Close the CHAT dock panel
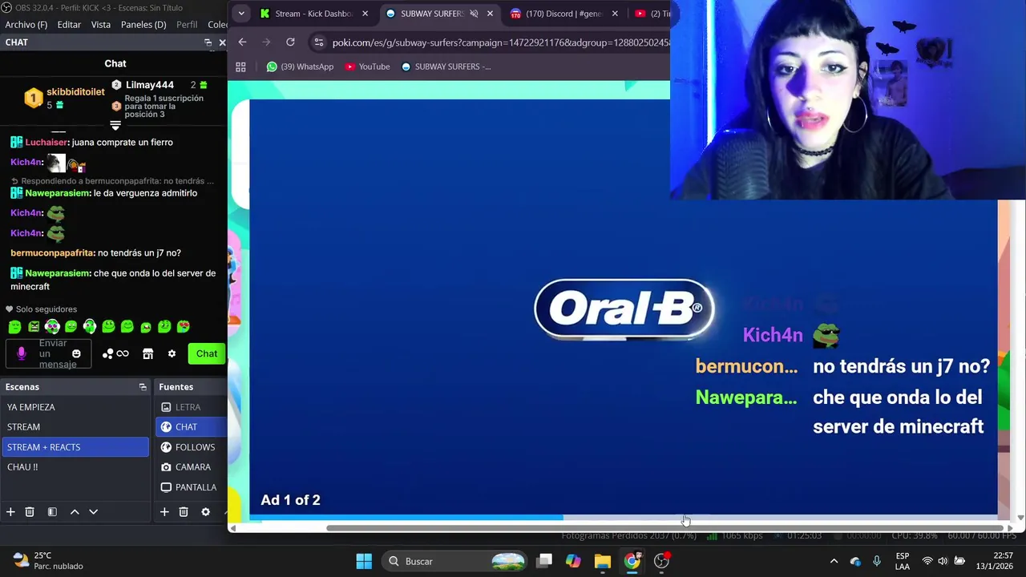 (222, 42)
